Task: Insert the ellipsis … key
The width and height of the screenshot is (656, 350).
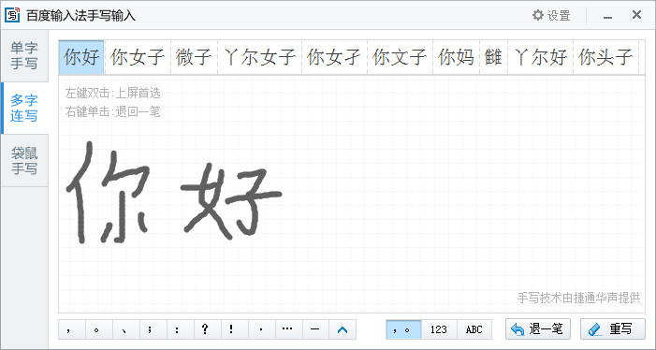Action: (288, 329)
